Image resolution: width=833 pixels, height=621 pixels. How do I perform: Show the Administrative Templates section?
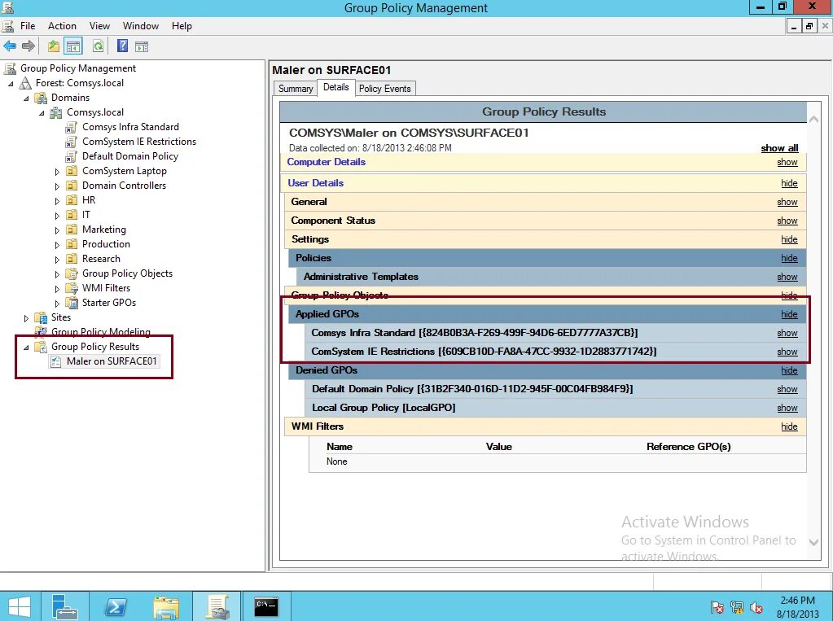[787, 277]
